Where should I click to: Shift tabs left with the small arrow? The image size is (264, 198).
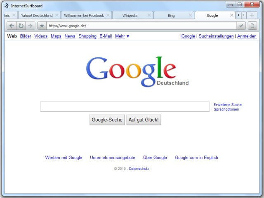click(238, 15)
